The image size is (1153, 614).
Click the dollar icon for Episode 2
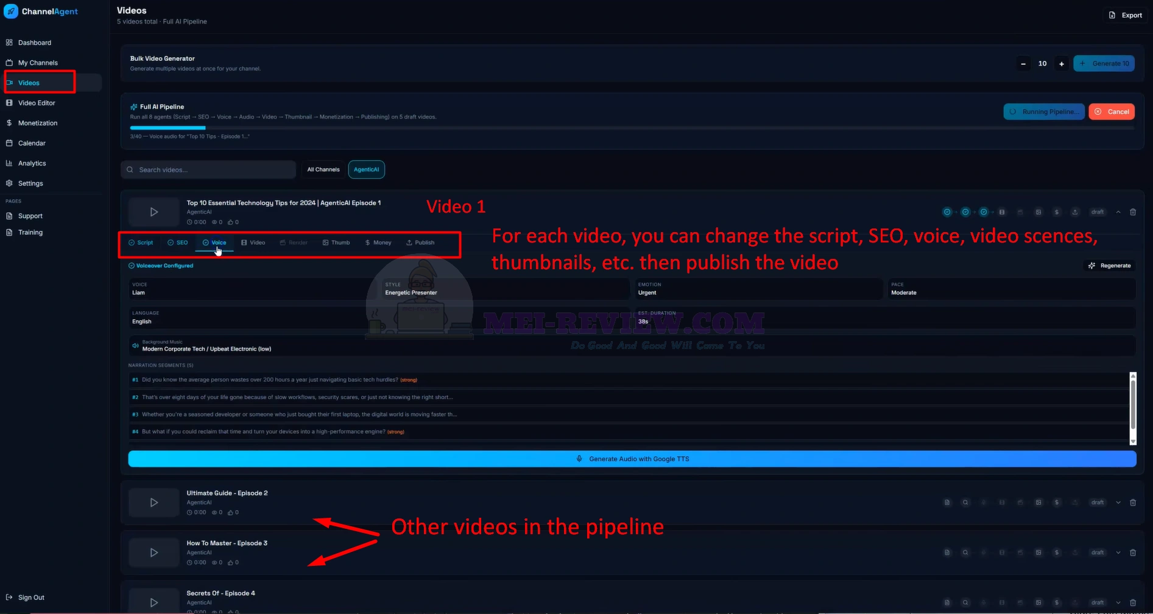pos(1057,503)
